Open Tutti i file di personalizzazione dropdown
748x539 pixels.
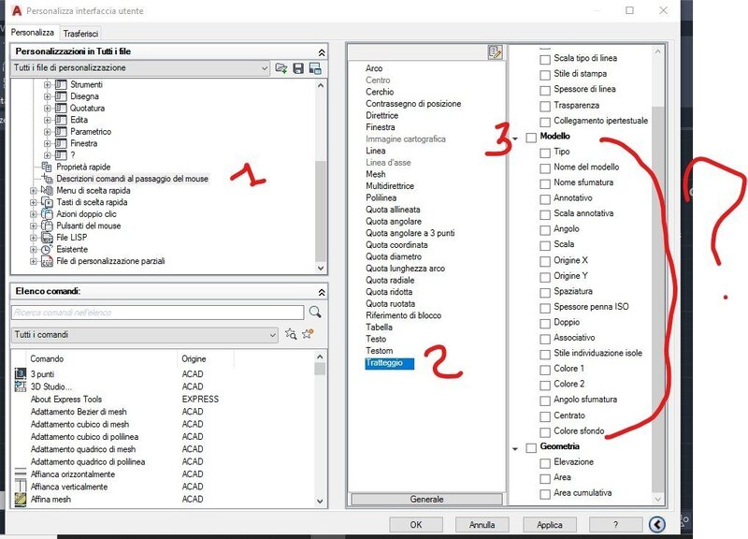click(140, 67)
